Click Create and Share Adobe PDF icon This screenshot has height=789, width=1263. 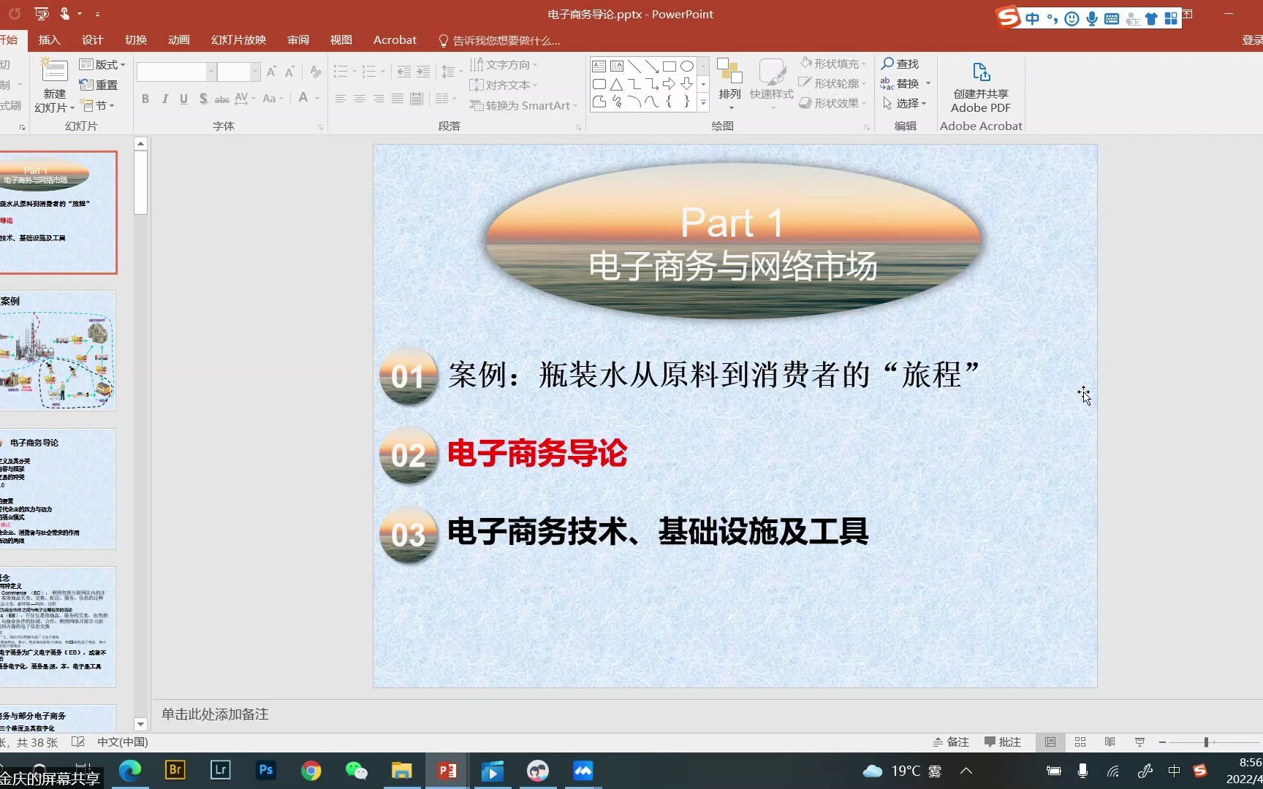pos(981,72)
